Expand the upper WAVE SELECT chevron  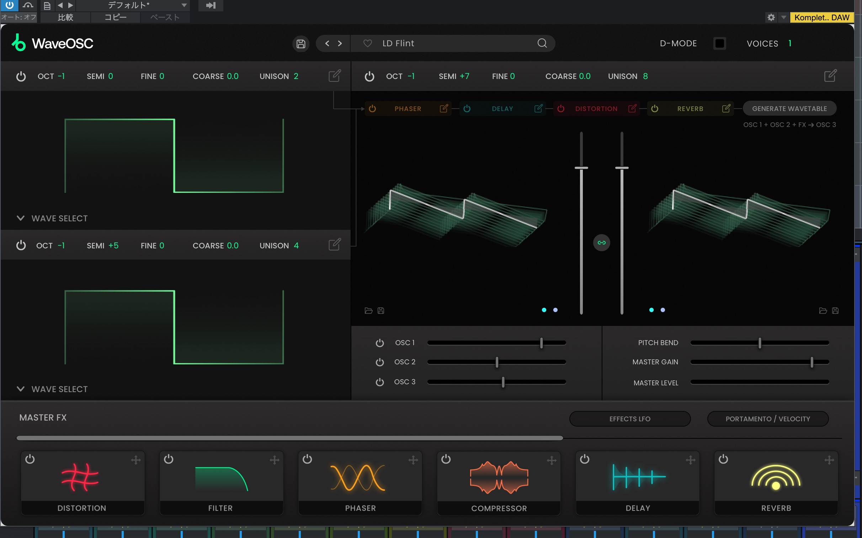[x=21, y=218]
